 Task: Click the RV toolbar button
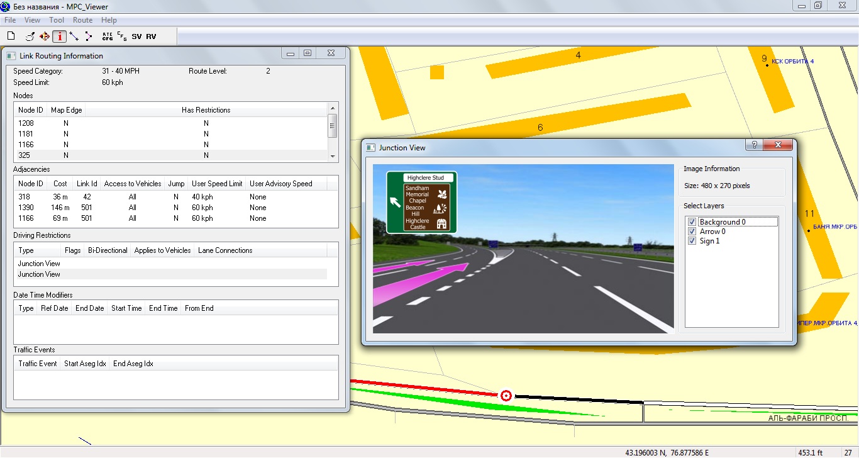click(151, 36)
